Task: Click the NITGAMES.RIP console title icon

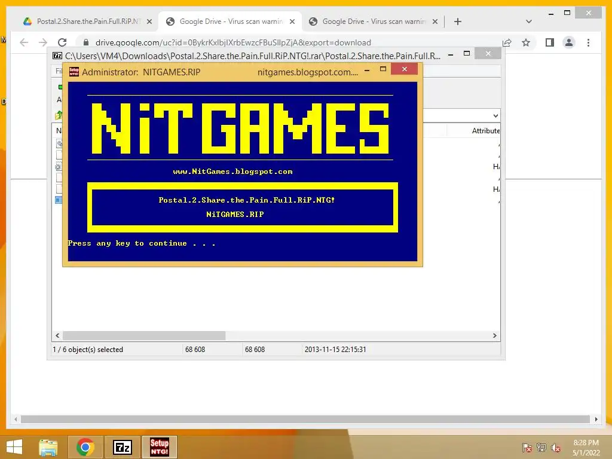Action: coord(74,72)
